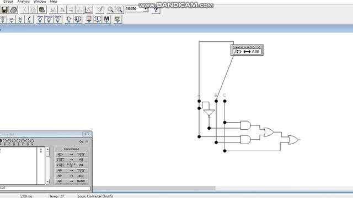This screenshot has width=353, height=198.
Task: Click Boolean Expression to NAND button
Action: tap(71, 181)
